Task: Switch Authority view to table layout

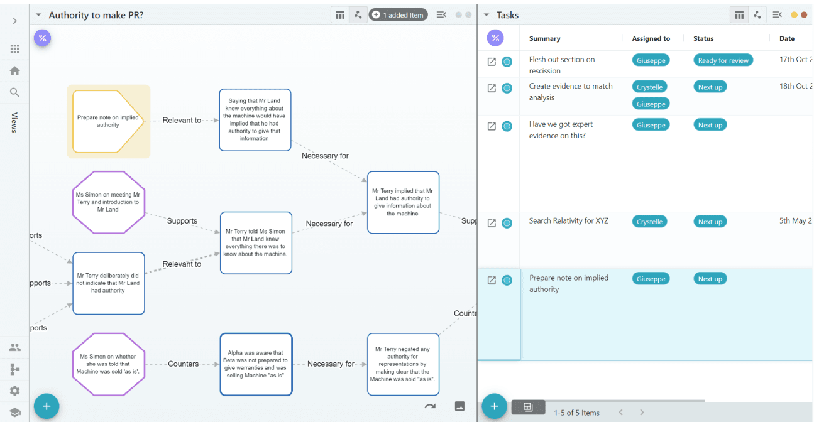Action: pyautogui.click(x=340, y=15)
